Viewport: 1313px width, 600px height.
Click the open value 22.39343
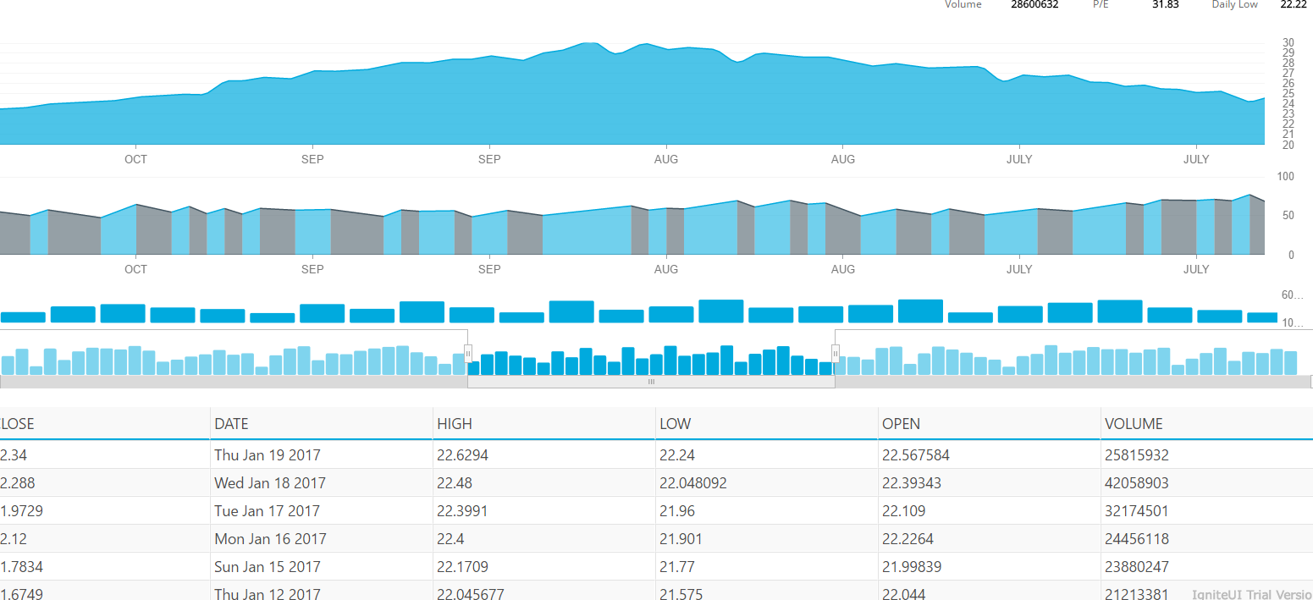pos(912,483)
